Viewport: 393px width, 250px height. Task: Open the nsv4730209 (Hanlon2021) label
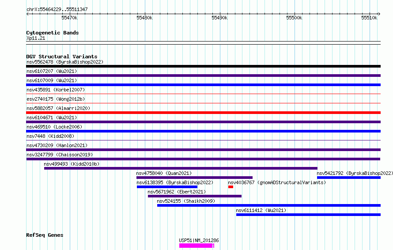tap(57, 145)
